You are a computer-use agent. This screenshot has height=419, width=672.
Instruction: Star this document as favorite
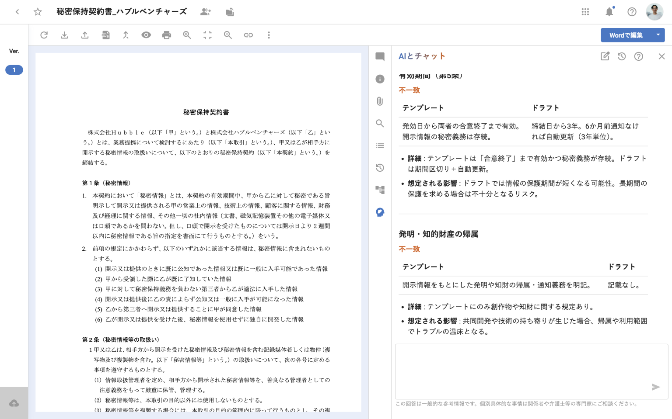38,12
